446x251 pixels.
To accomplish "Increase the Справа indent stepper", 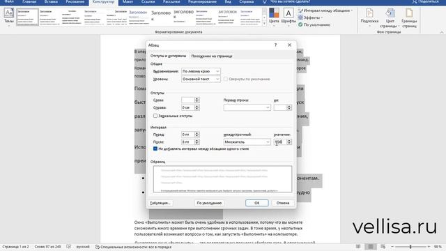I will [197, 106].
